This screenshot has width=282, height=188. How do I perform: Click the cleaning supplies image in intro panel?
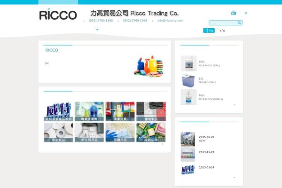pyautogui.click(x=149, y=65)
